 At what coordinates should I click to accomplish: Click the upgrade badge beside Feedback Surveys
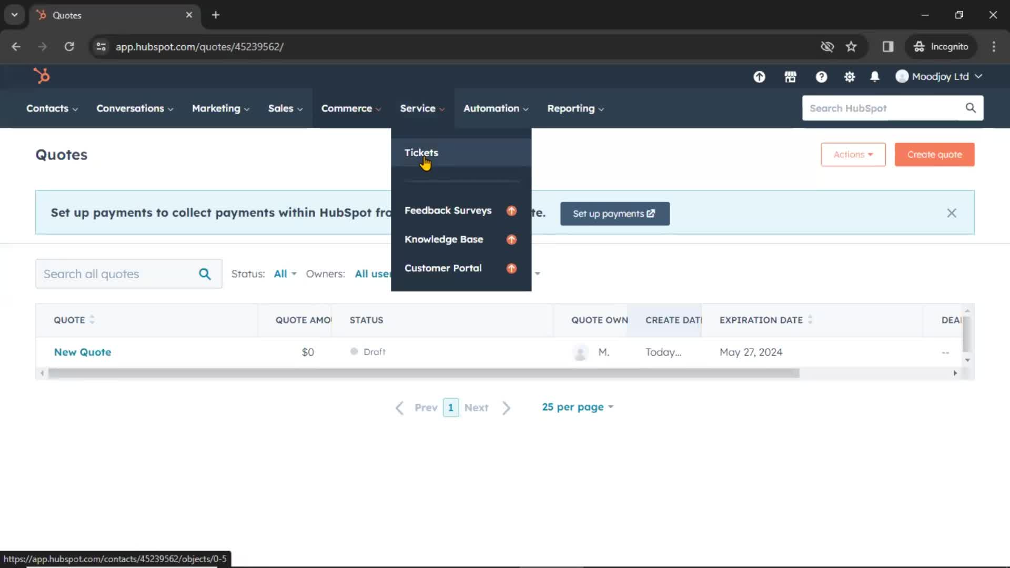pos(511,211)
